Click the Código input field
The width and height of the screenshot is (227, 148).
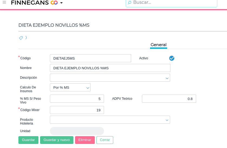click(x=90, y=58)
